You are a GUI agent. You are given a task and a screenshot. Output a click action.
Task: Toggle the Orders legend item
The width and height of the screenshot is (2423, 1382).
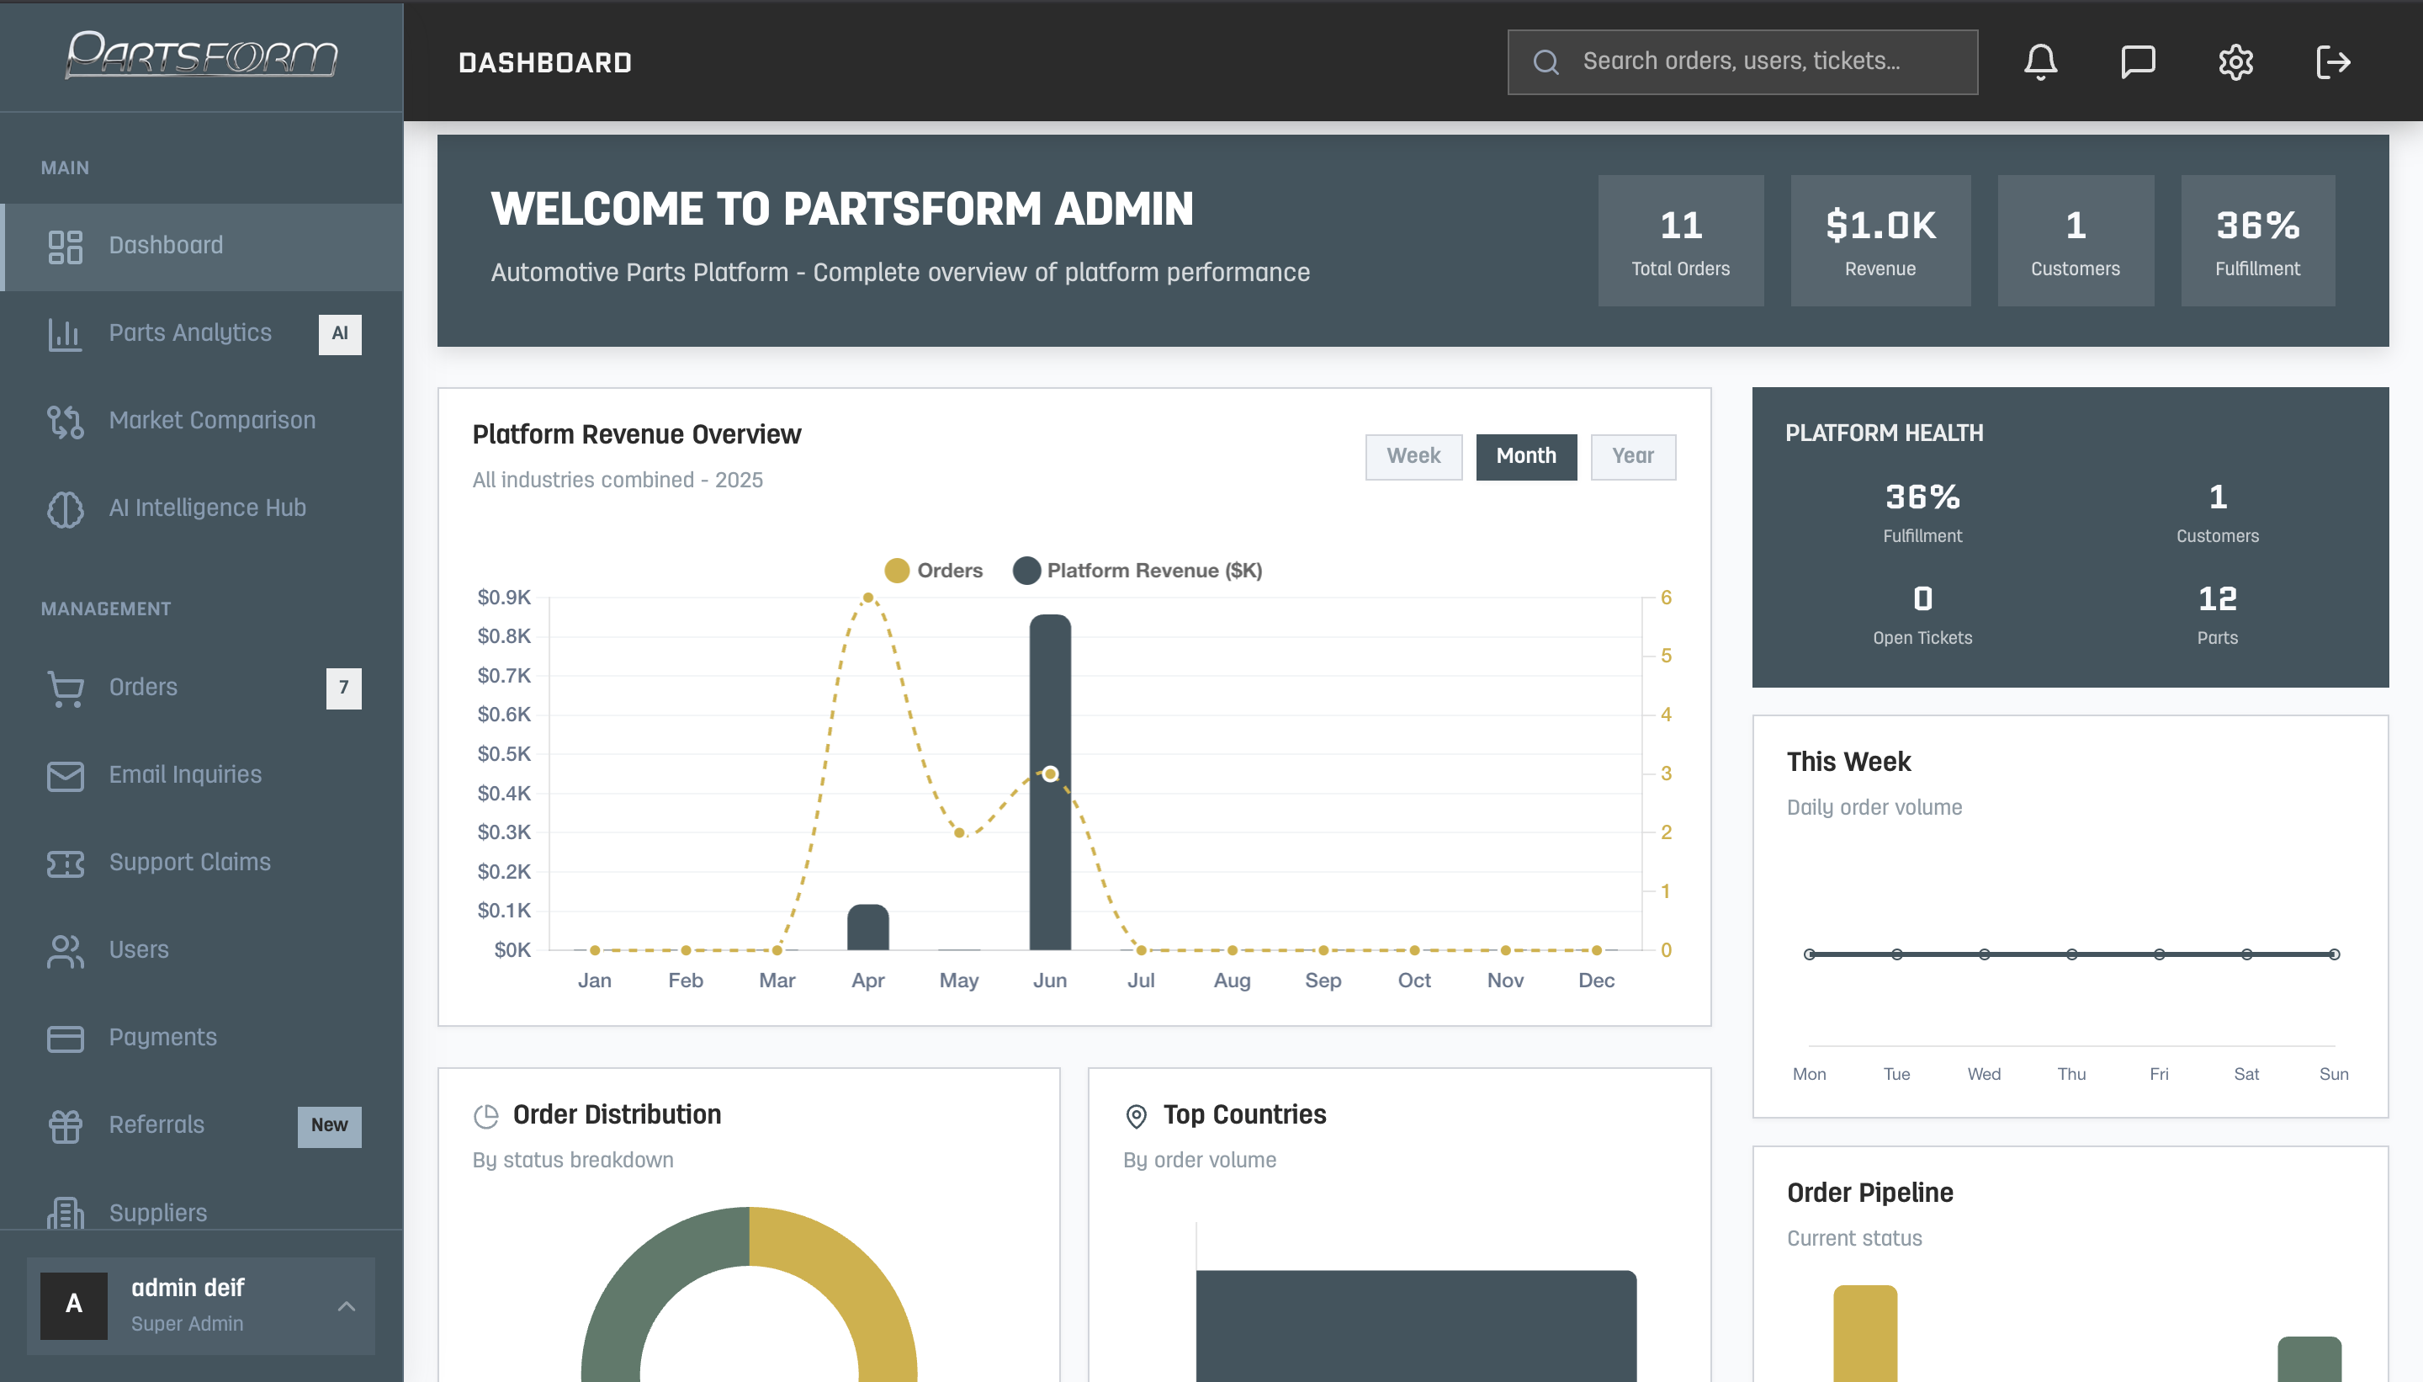pos(934,571)
